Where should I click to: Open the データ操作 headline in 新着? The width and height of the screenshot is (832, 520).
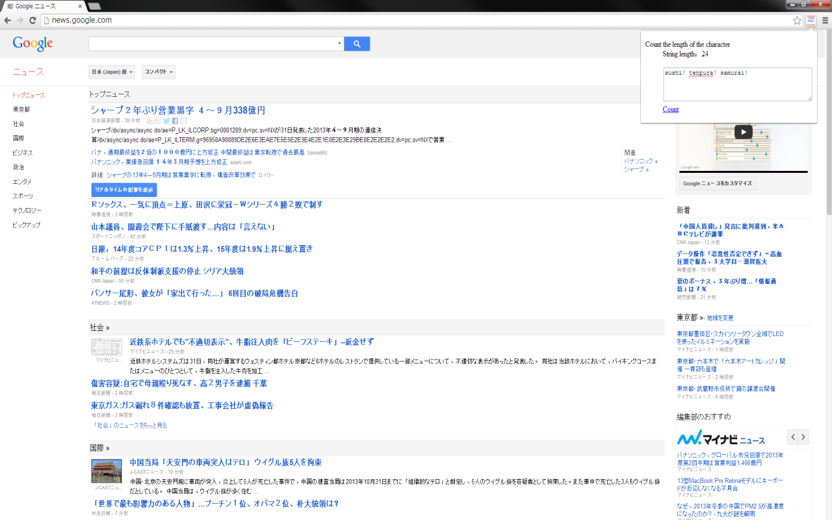point(729,257)
